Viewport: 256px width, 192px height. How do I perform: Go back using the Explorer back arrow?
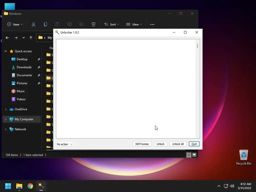pos(7,38)
